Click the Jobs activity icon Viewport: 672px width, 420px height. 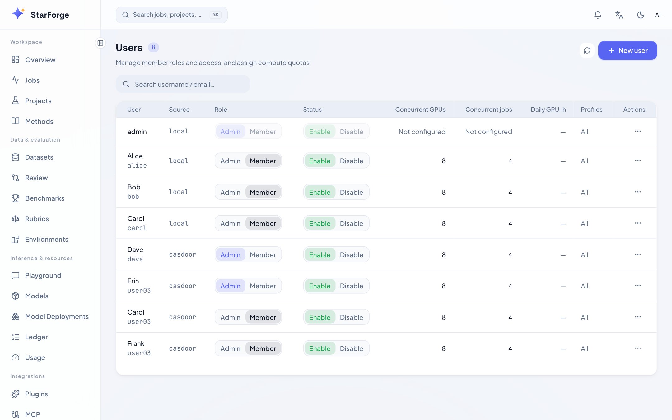click(15, 80)
